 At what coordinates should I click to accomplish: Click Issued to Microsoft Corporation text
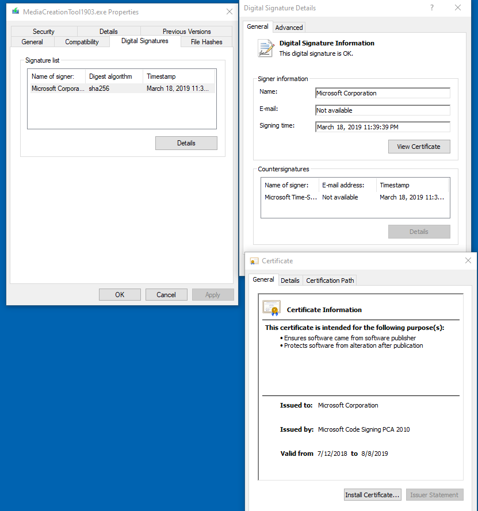point(348,405)
